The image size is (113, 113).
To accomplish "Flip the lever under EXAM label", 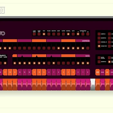I will (x=102, y=84).
